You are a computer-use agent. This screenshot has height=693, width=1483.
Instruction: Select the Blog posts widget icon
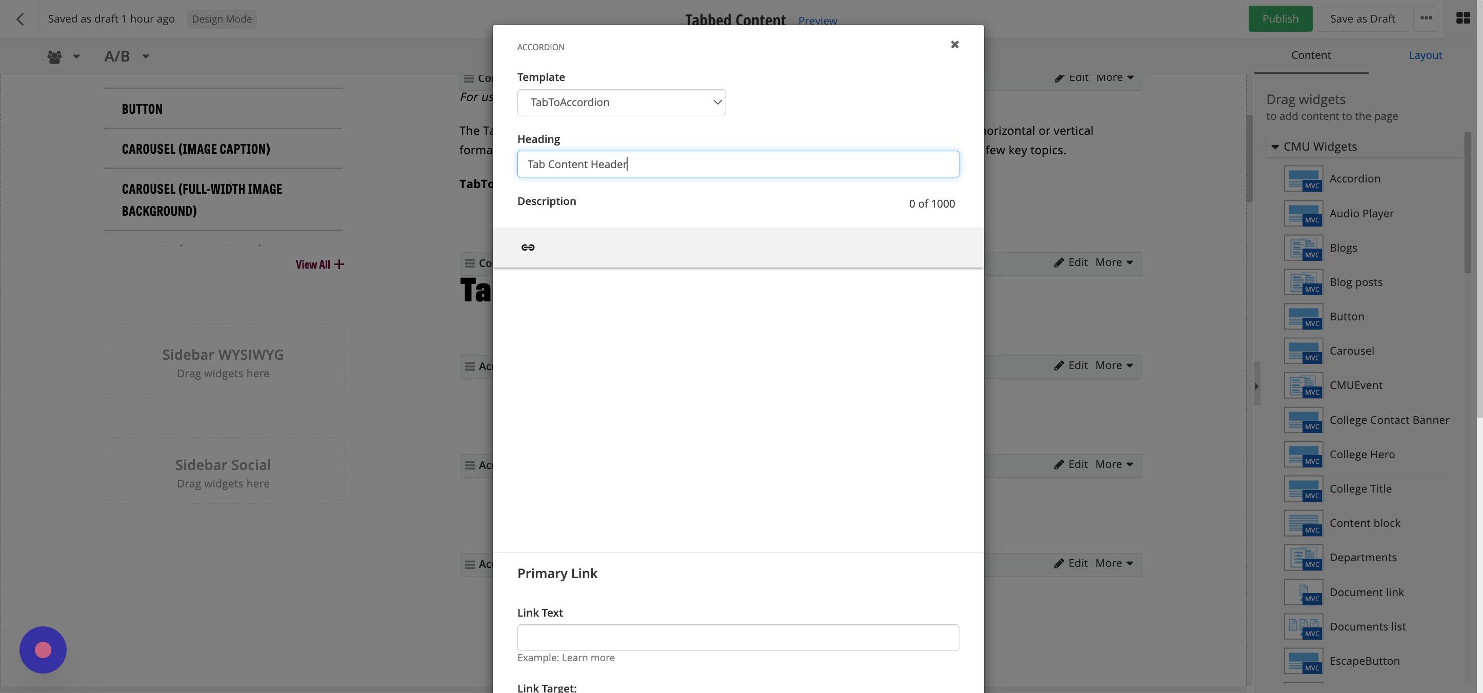pyautogui.click(x=1303, y=282)
